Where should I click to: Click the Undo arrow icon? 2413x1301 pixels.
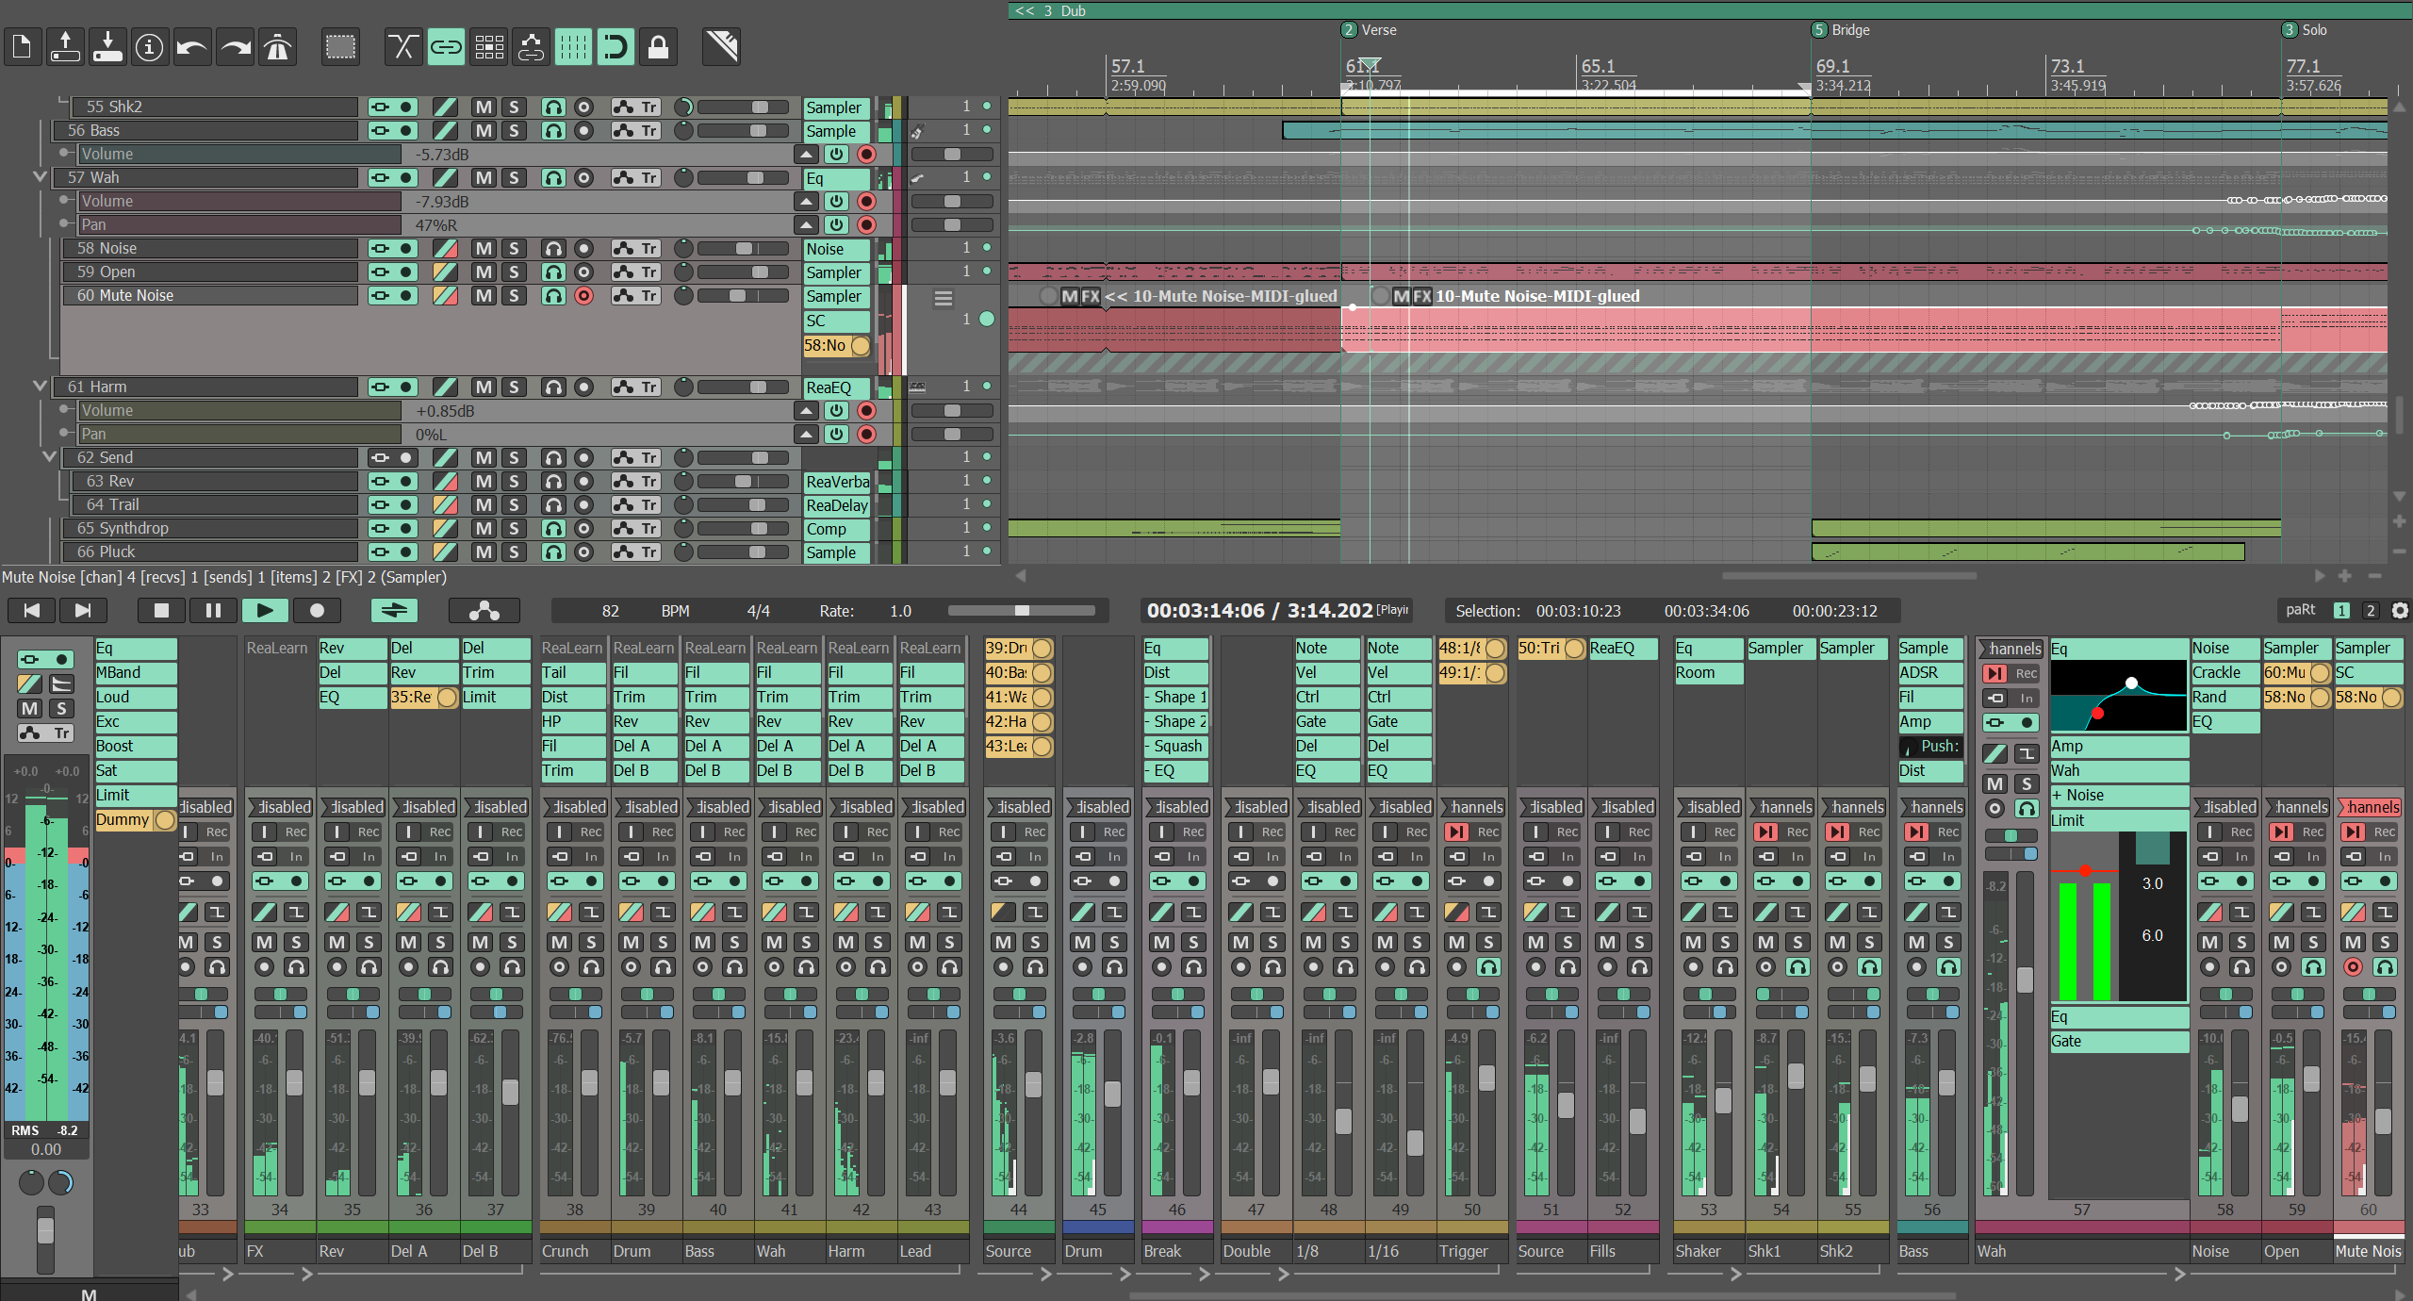[x=192, y=47]
